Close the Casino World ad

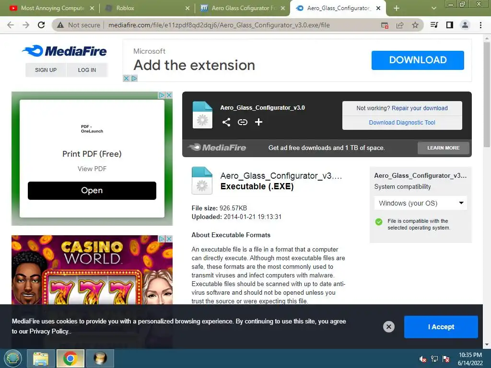click(169, 239)
